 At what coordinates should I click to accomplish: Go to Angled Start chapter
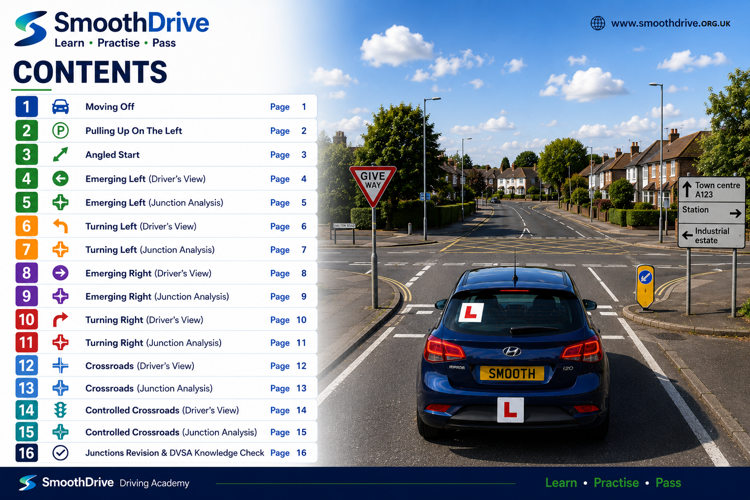coord(166,154)
